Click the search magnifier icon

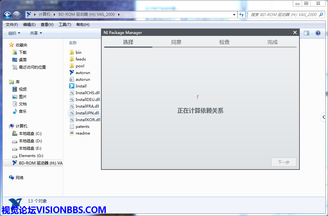point(321,14)
